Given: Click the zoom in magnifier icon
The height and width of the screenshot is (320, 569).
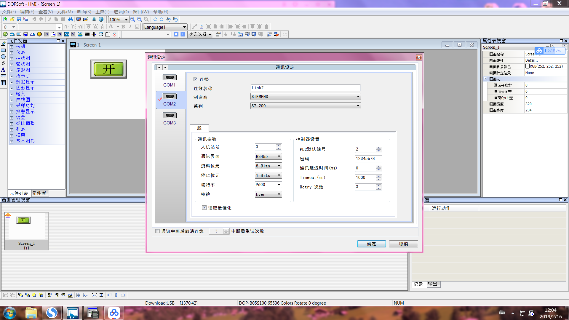Looking at the screenshot, I should pyautogui.click(x=132, y=19).
